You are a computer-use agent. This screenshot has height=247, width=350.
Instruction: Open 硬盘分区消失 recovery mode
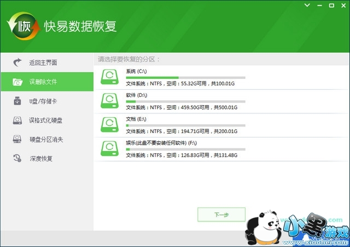pyautogui.click(x=47, y=140)
